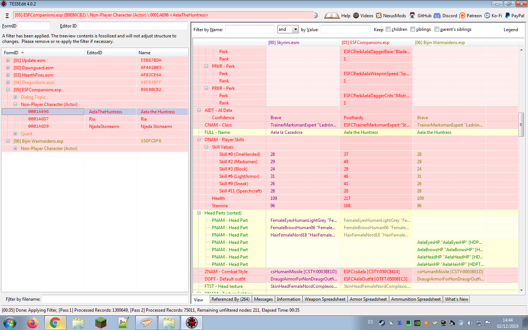Click the round navigation arrow beside the path bar

(316, 15)
